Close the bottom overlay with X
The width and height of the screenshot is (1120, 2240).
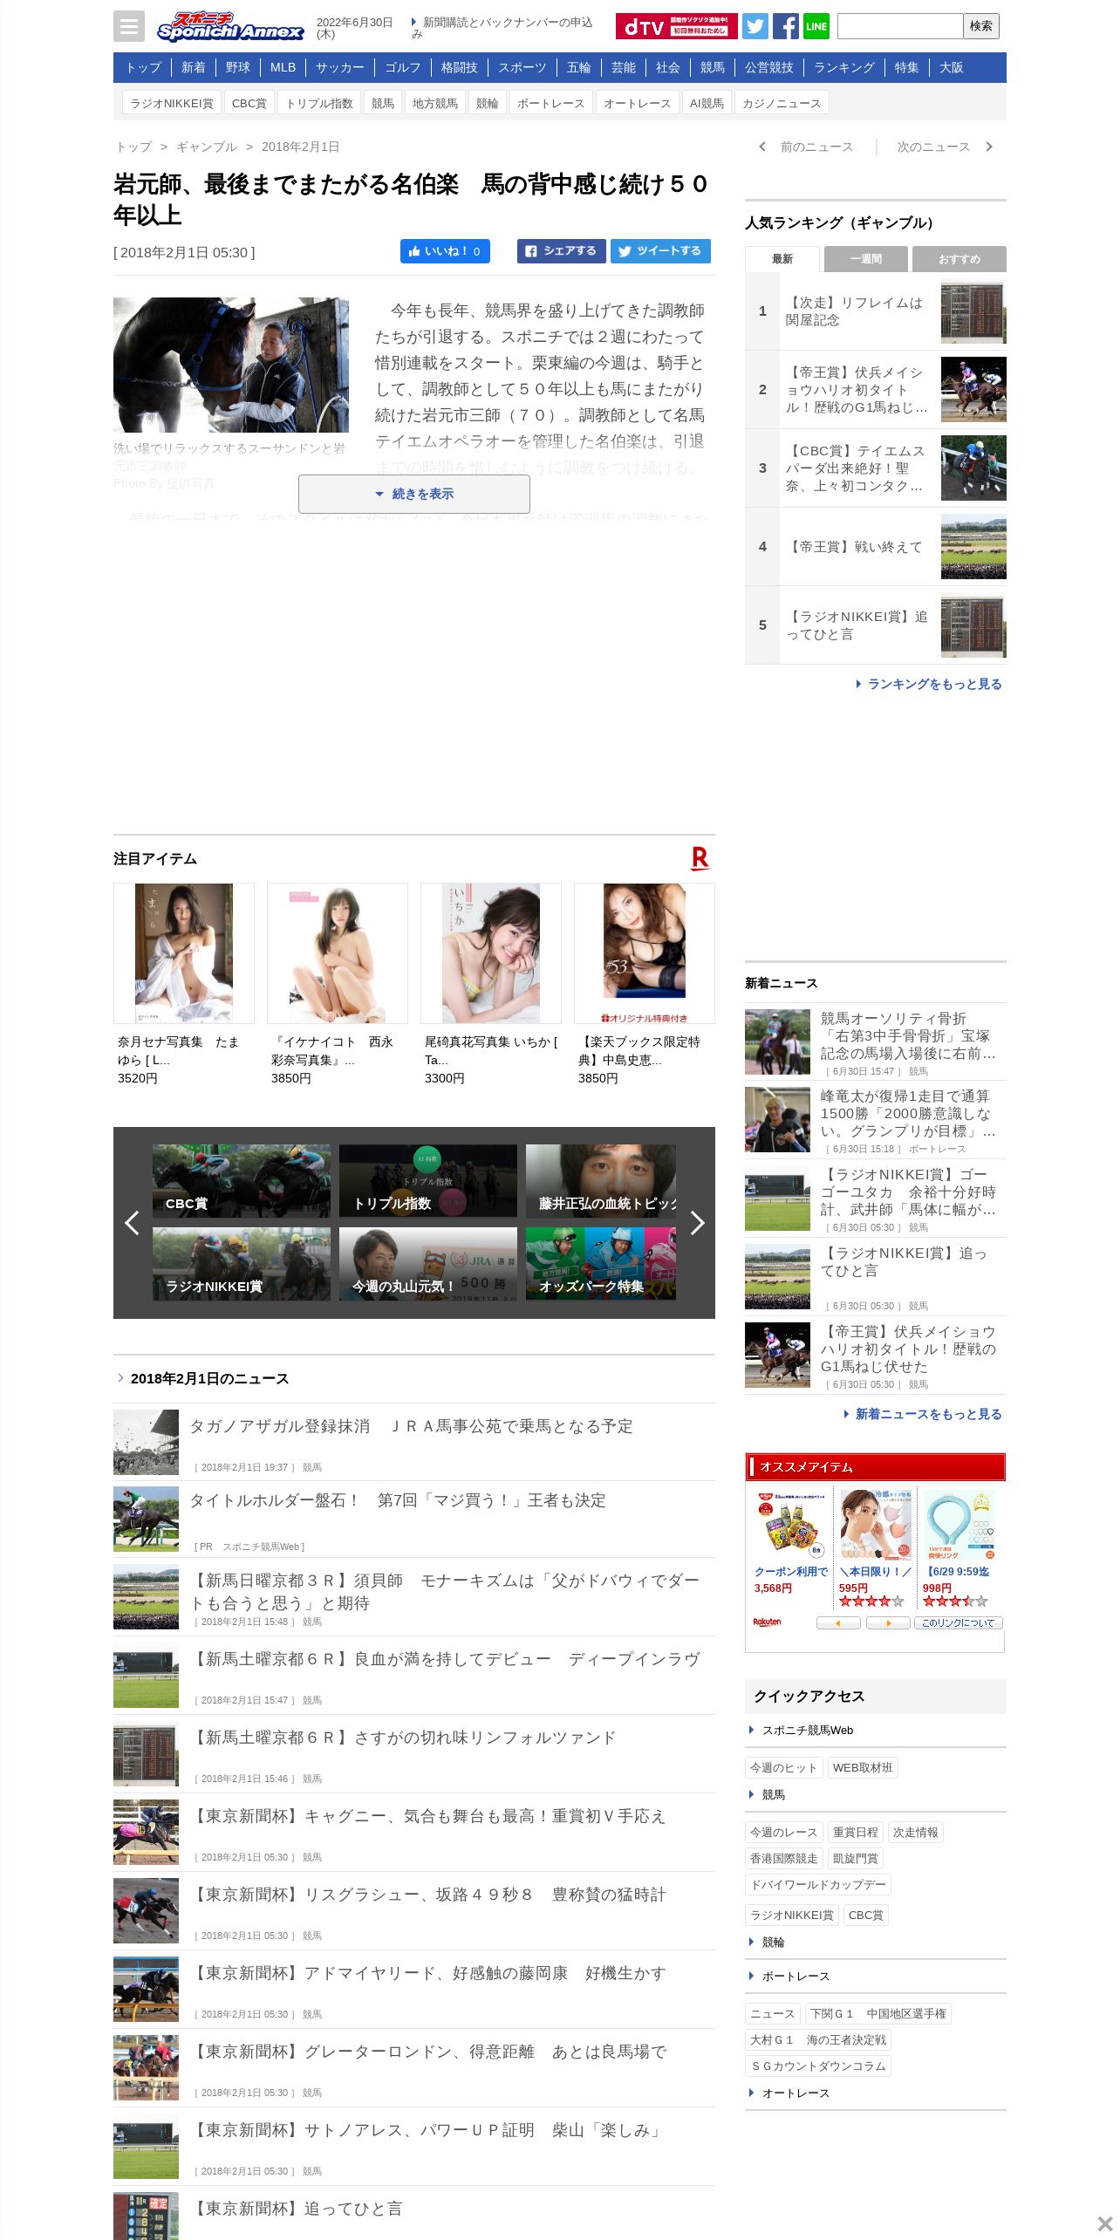(x=1104, y=2223)
